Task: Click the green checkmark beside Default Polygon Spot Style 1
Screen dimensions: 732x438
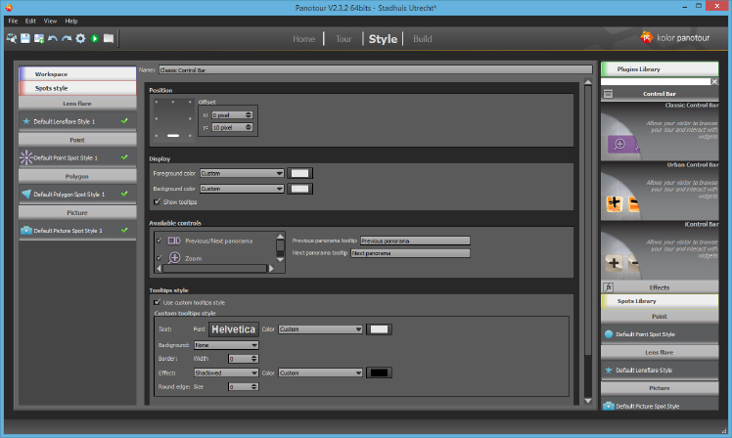Action: pos(124,194)
